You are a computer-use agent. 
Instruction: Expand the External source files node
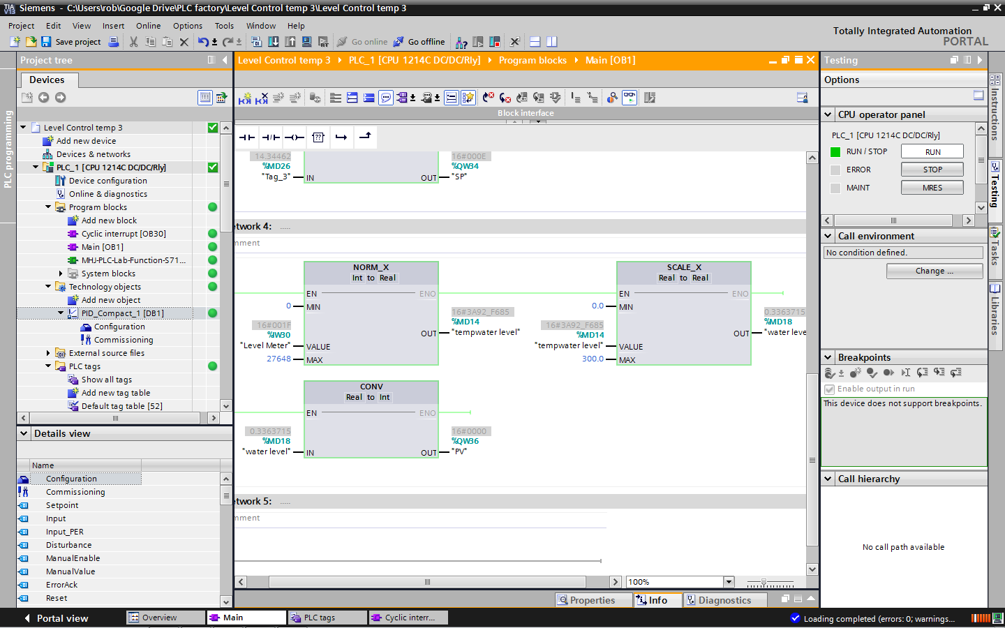(x=48, y=353)
